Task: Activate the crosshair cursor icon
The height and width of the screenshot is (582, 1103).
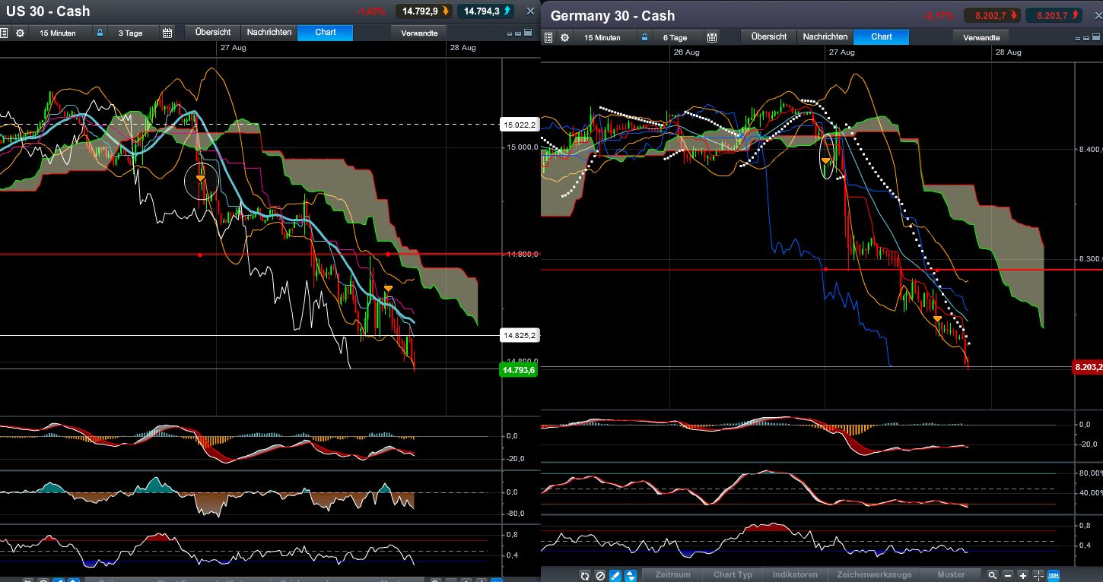Action: point(1038,575)
